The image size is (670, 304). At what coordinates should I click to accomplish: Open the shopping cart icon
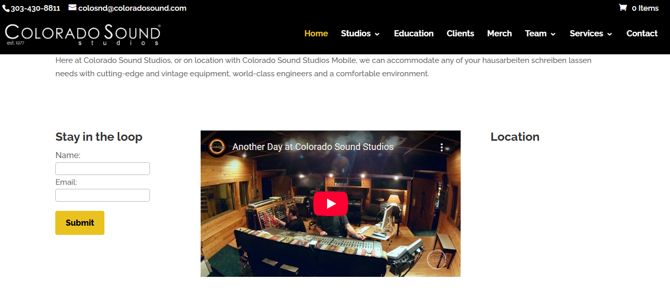point(622,8)
